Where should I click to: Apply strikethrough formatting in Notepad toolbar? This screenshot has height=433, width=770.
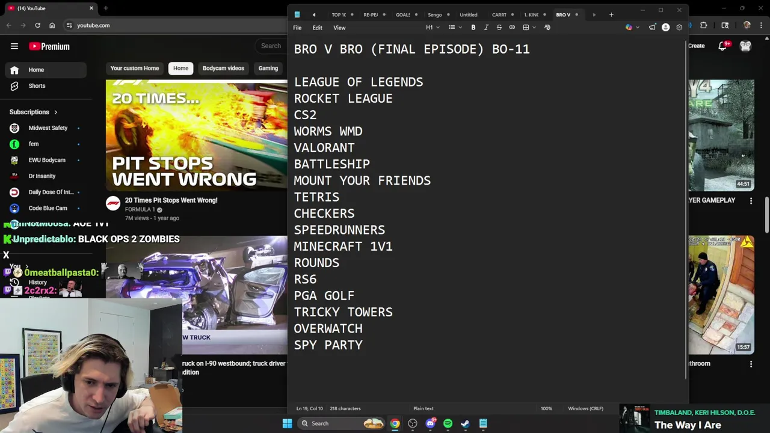pos(499,28)
